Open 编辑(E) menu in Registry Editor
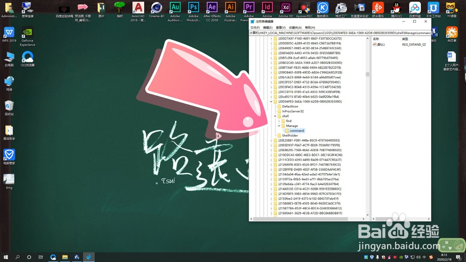 (x=268, y=27)
